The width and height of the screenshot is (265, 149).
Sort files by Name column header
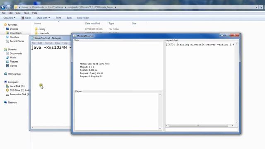pyautogui.click(x=38, y=24)
